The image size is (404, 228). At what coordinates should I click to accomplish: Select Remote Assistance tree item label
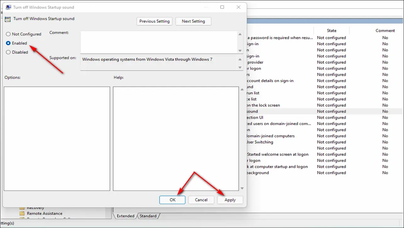(45, 214)
